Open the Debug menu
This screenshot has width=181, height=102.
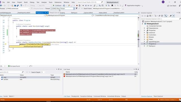[x=32, y=2]
